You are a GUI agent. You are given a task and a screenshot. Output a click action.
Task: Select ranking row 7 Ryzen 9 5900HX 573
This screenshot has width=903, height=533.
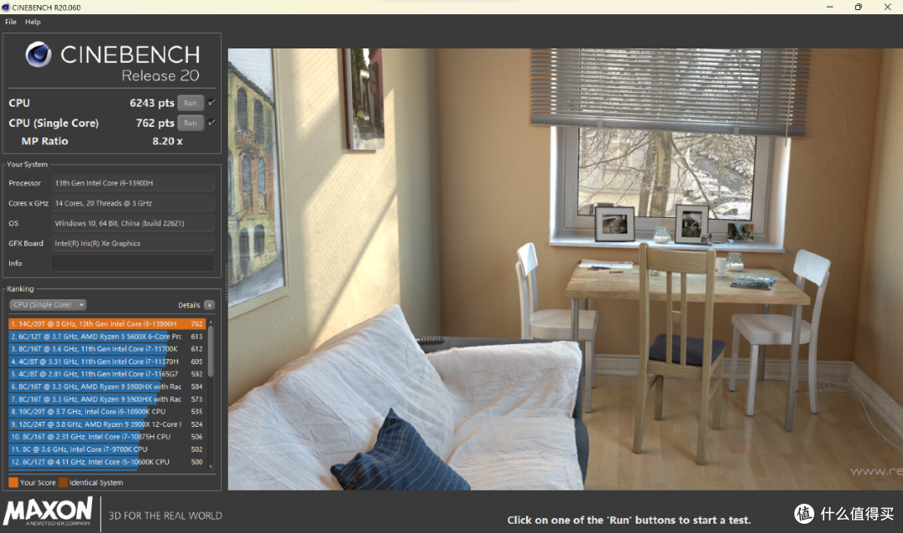[x=106, y=399]
